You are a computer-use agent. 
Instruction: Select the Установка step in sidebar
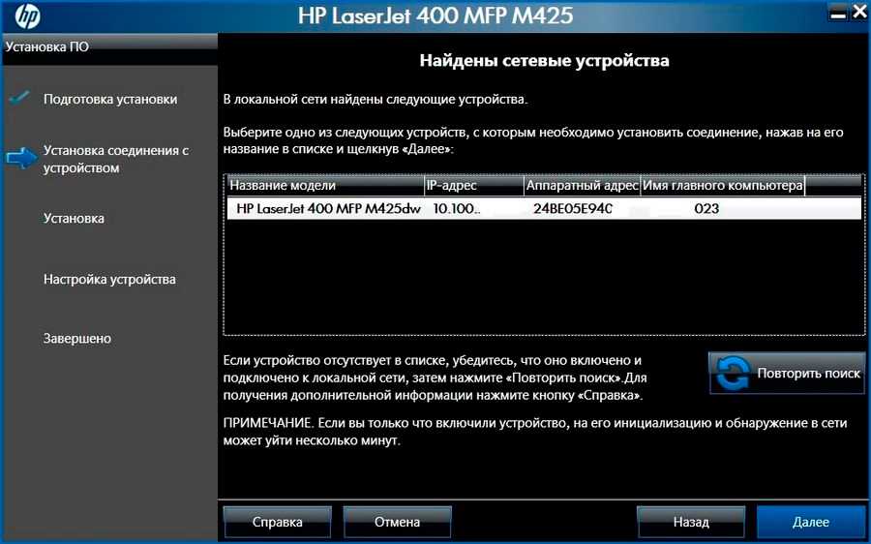[74, 219]
